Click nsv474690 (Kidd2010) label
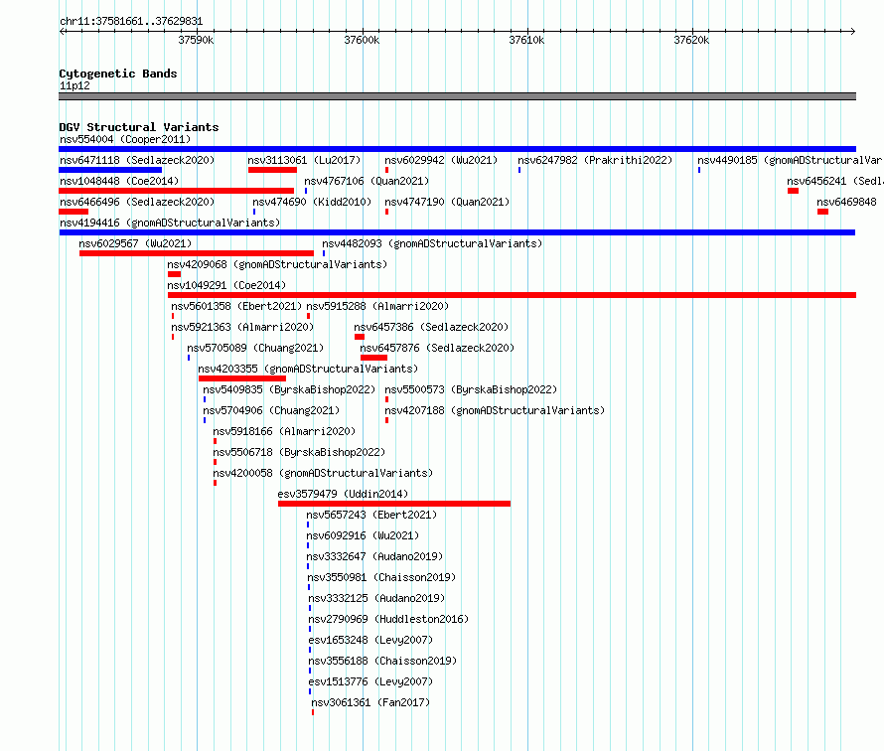Image resolution: width=884 pixels, height=751 pixels. tap(312, 202)
